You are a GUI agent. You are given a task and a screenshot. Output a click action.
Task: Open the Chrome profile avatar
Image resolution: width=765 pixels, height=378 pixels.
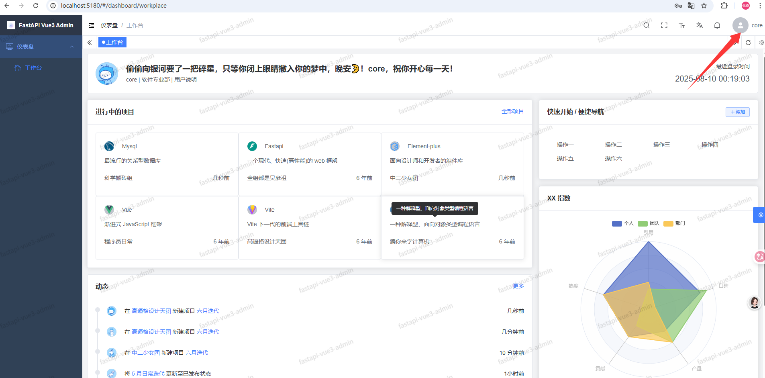coord(746,6)
